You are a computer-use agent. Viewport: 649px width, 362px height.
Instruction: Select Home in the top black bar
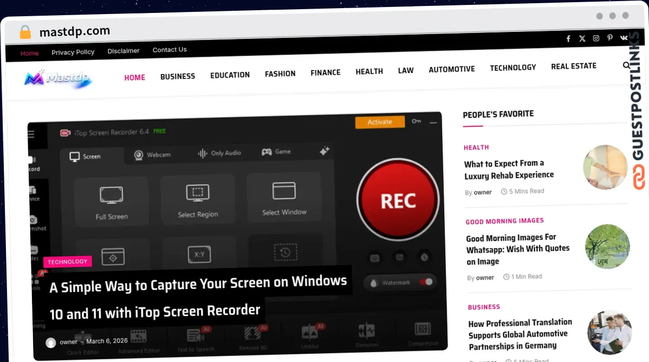click(x=29, y=53)
